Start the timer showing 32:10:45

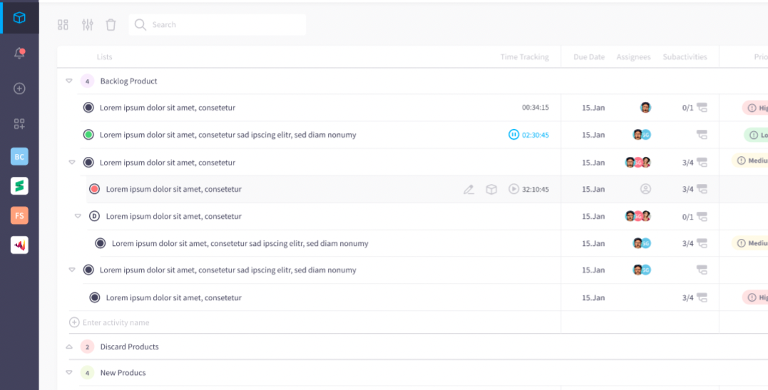point(513,190)
